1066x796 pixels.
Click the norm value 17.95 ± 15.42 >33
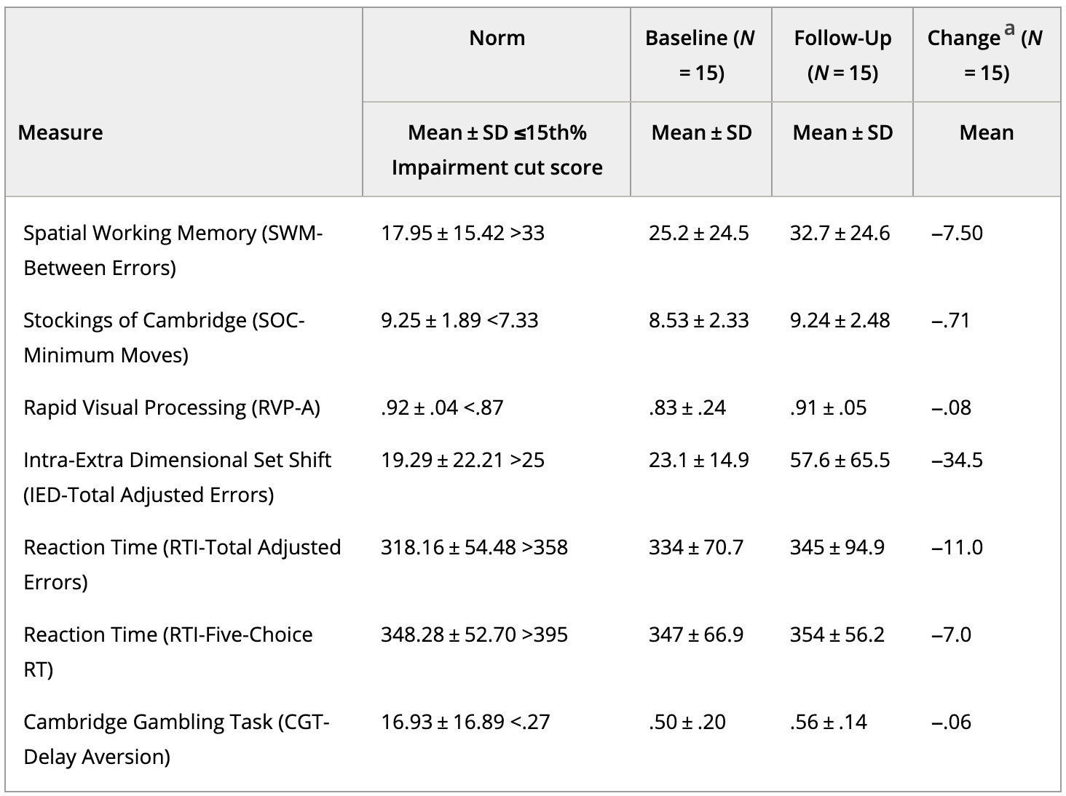point(462,233)
